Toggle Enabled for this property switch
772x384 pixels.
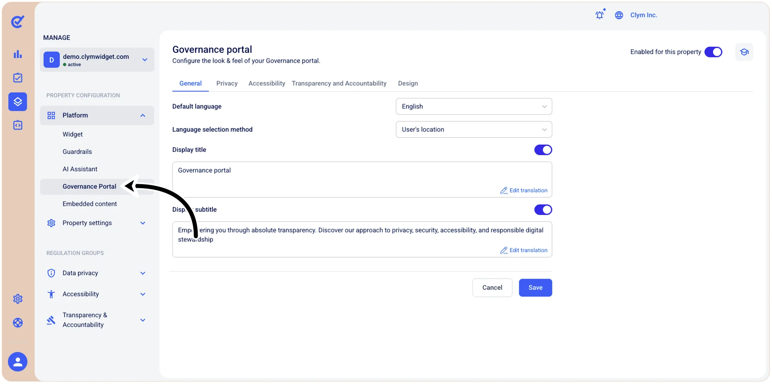pos(713,52)
